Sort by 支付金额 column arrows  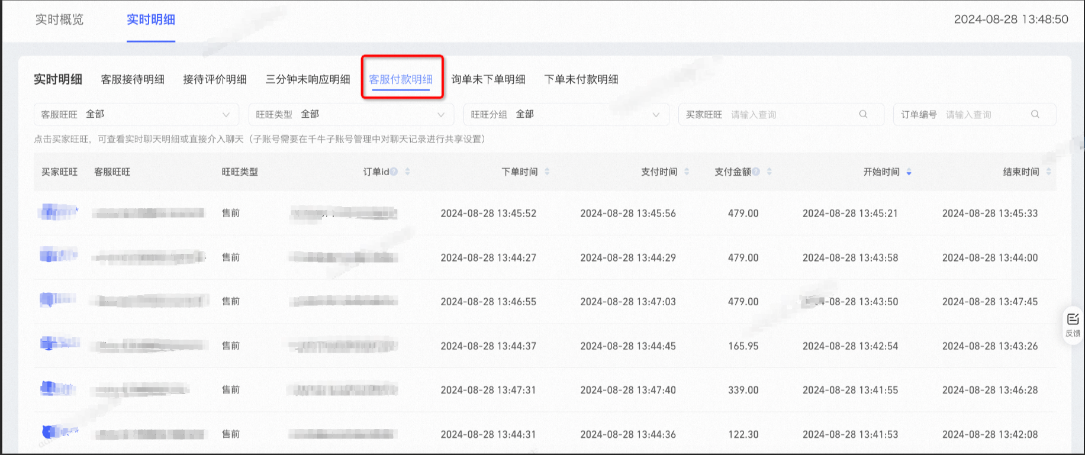tap(769, 172)
